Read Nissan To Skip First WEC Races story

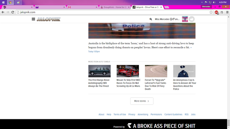(x=129, y=83)
